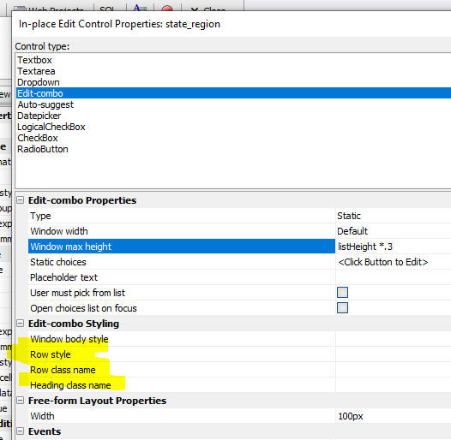451x440 pixels.
Task: Enable Open choices list on focus checkbox
Action: tap(342, 308)
